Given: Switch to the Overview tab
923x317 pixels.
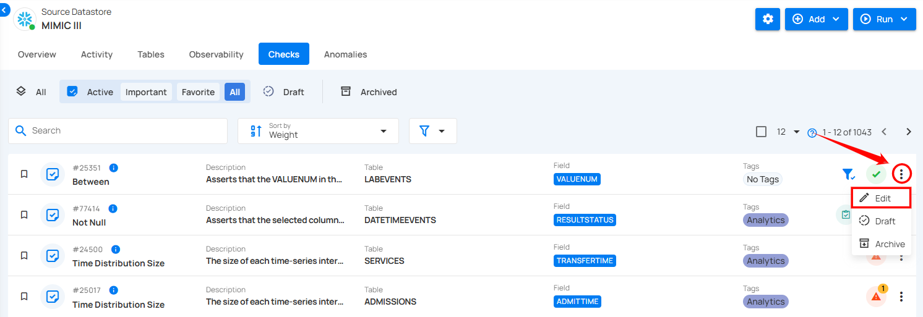Looking at the screenshot, I should 37,54.
